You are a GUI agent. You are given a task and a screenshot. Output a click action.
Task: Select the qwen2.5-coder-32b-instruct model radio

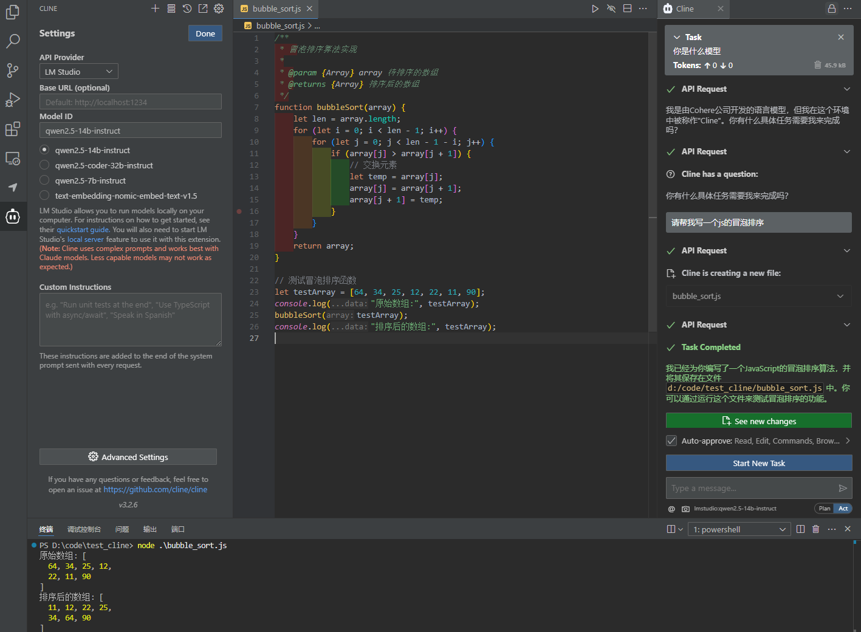click(x=44, y=165)
